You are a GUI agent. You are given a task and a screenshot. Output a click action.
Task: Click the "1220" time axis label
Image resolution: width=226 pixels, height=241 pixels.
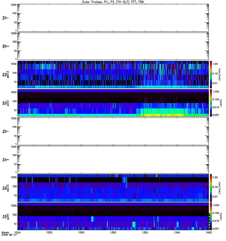tap(49, 233)
